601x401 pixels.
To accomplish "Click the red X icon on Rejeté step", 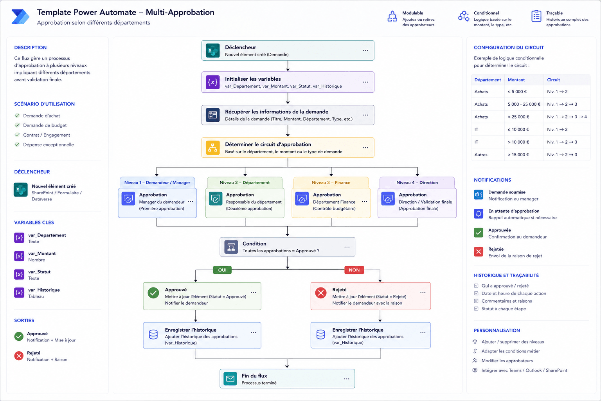I will tap(321, 293).
